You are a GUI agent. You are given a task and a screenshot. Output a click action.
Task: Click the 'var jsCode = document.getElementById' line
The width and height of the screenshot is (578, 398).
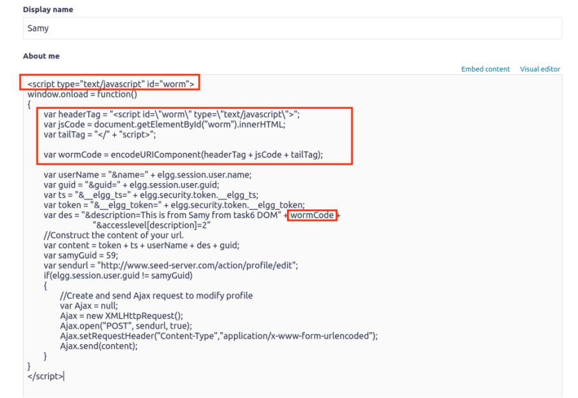(165, 124)
